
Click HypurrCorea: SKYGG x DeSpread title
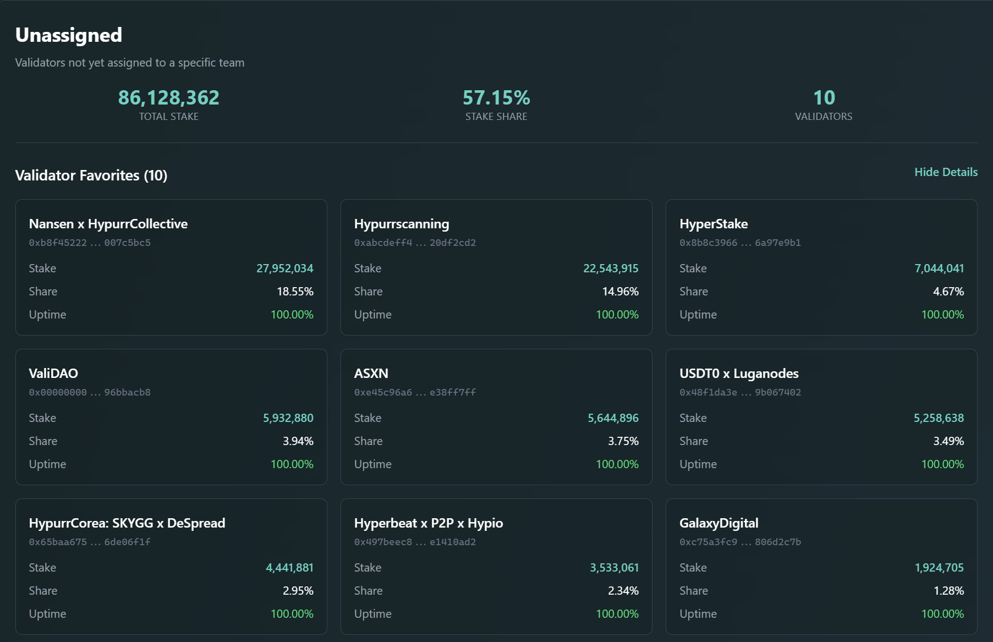click(x=127, y=523)
